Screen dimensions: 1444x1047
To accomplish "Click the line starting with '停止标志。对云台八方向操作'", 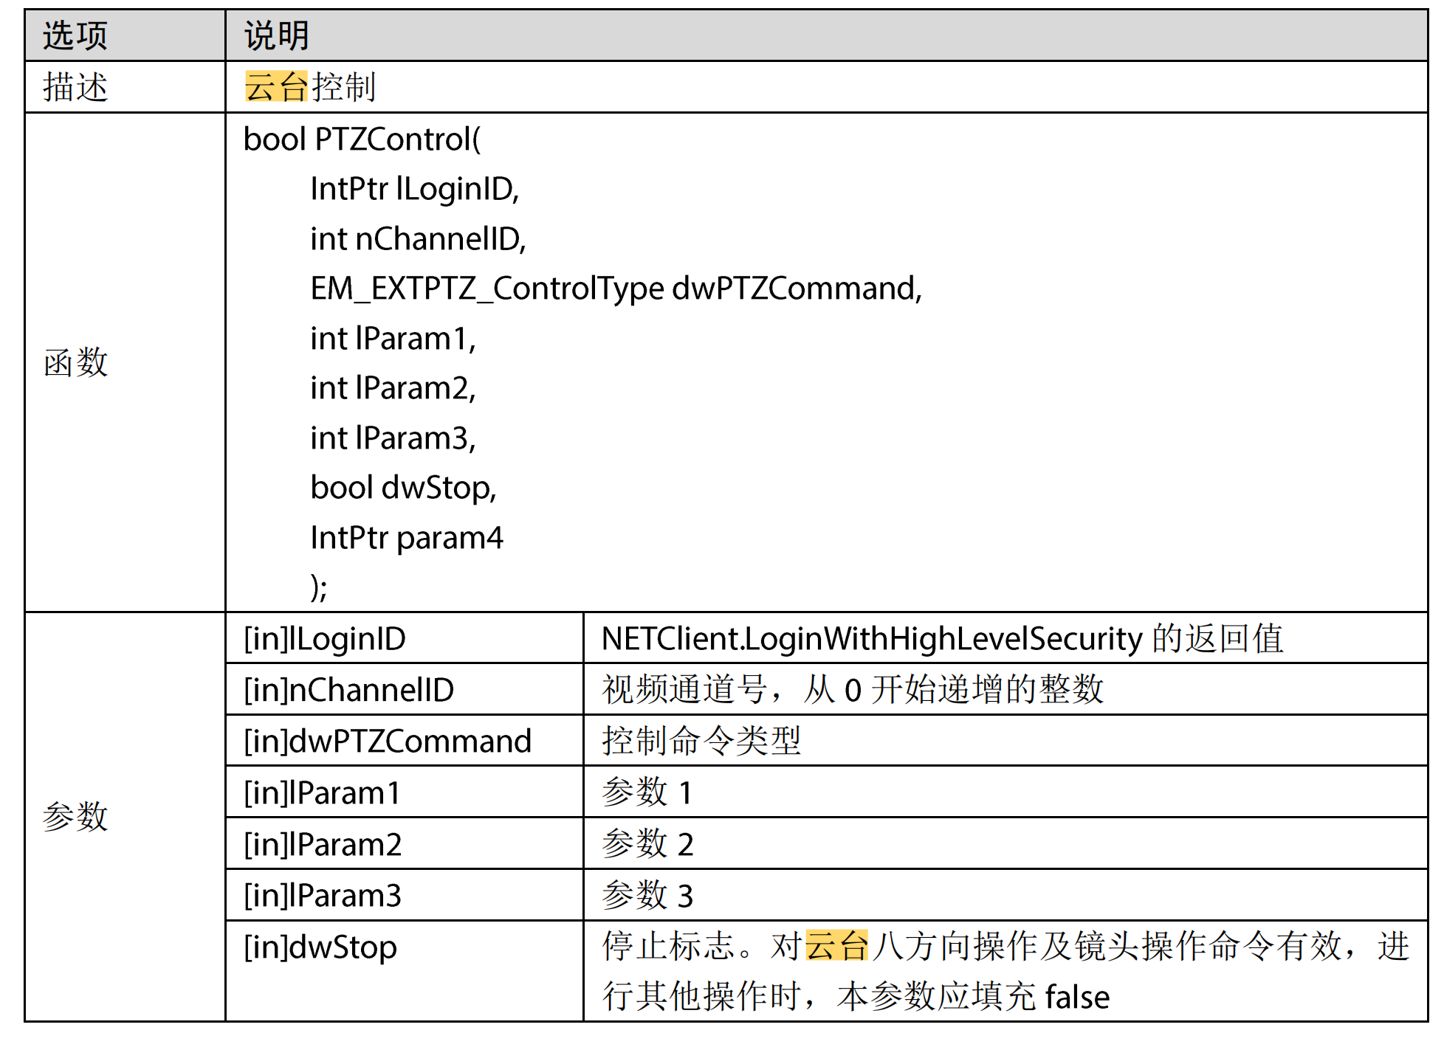I will tap(1006, 946).
